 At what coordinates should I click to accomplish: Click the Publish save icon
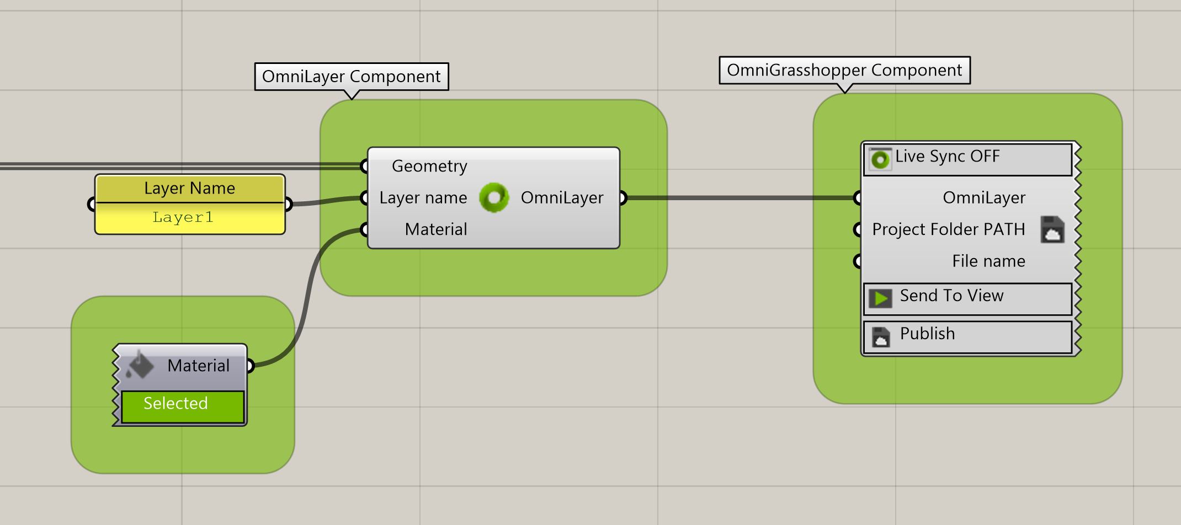coord(881,336)
